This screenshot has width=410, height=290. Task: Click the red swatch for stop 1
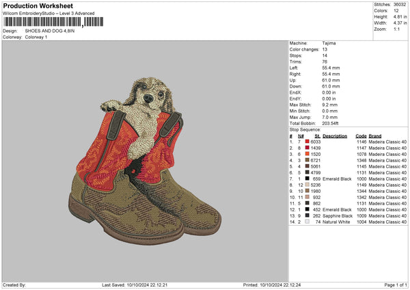click(x=307, y=142)
